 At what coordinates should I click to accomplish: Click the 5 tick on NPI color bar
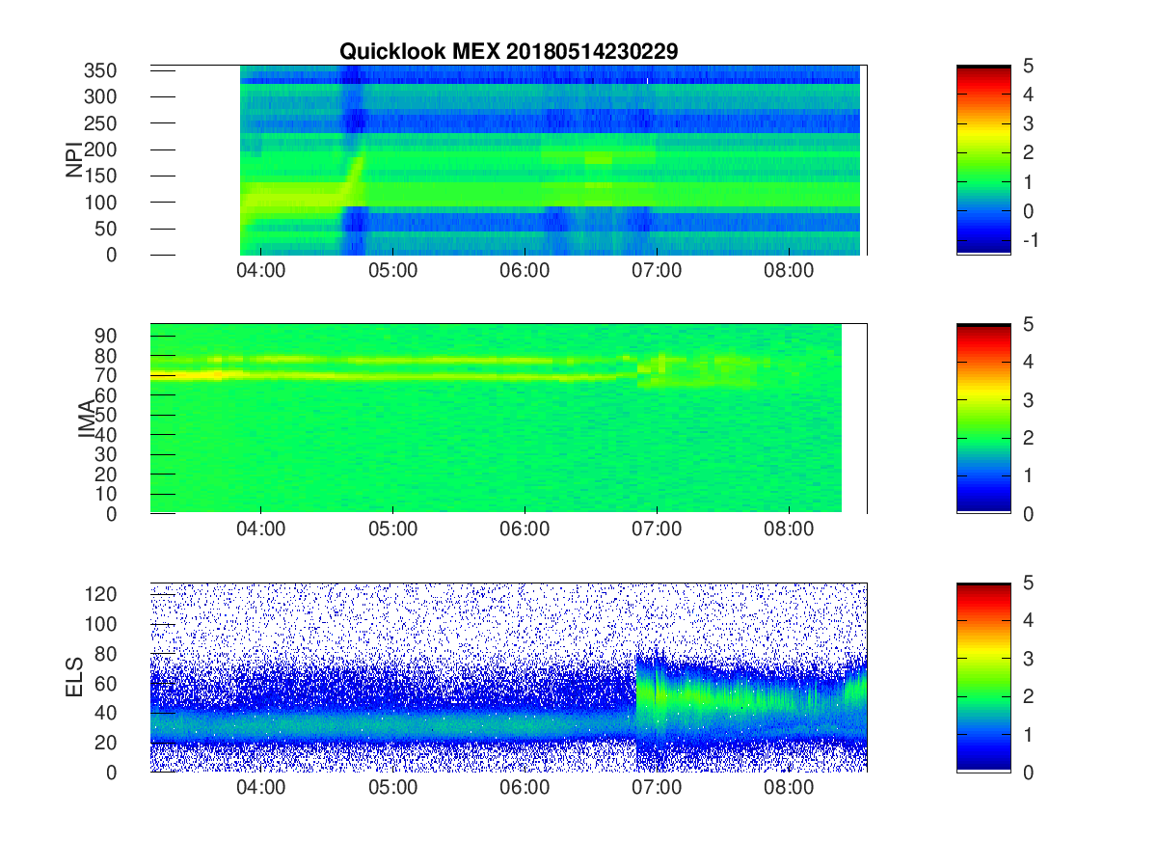point(1028,67)
